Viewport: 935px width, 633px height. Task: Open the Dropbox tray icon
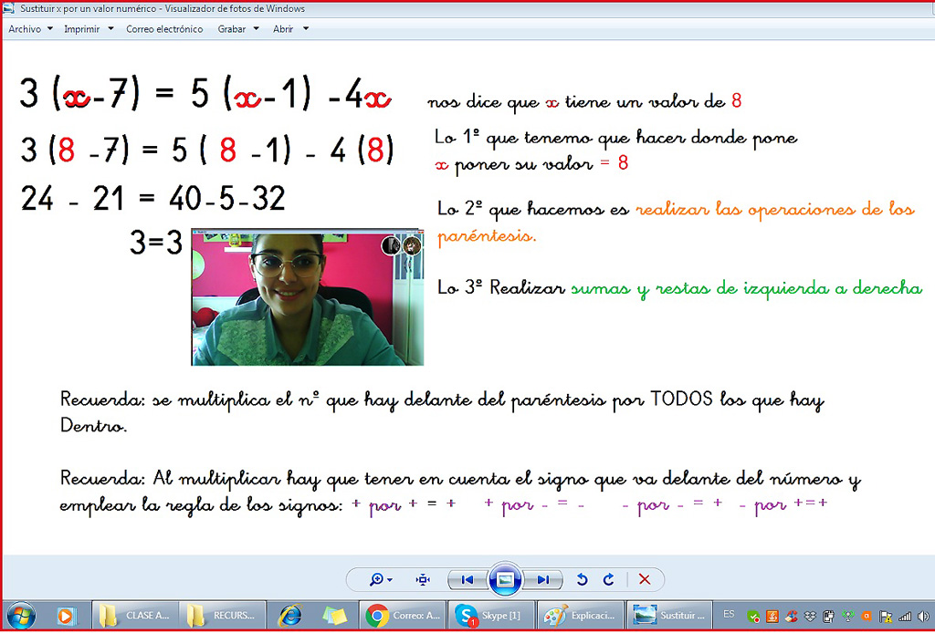810,617
